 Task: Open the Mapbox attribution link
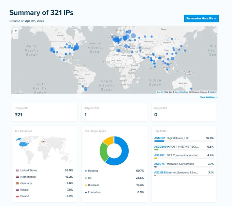[x=213, y=92]
